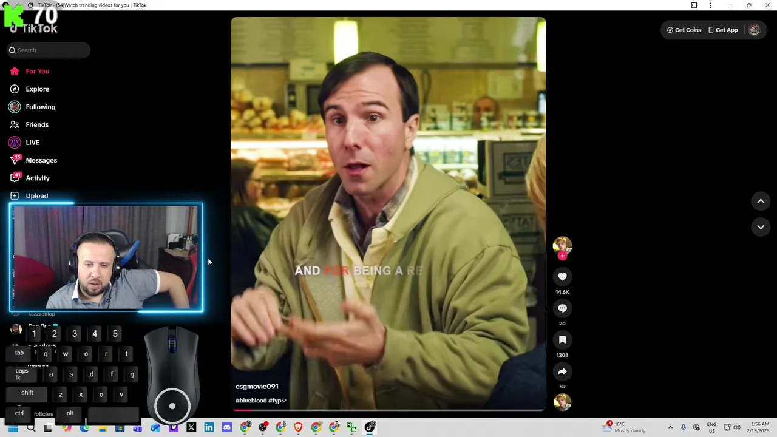Open the volume speaker icon

click(x=738, y=427)
